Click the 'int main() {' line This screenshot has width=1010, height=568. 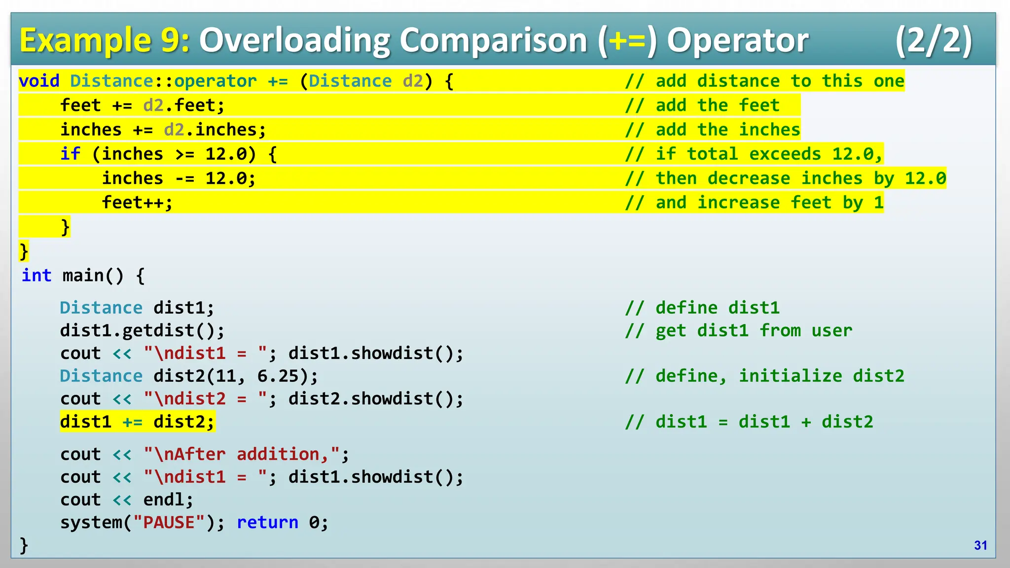[83, 275]
